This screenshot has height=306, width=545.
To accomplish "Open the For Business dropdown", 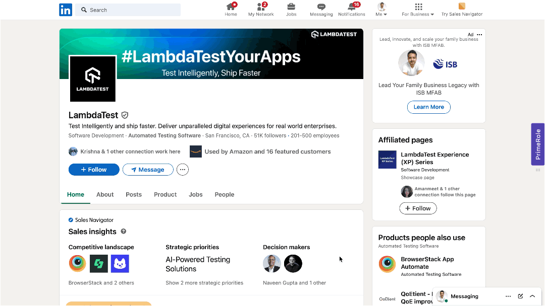I will coord(418,10).
